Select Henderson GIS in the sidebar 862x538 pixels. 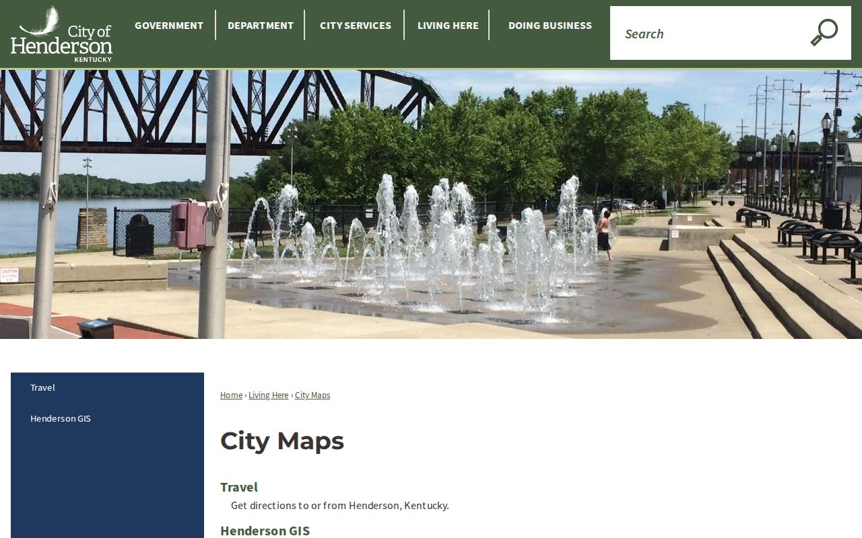coord(107,418)
